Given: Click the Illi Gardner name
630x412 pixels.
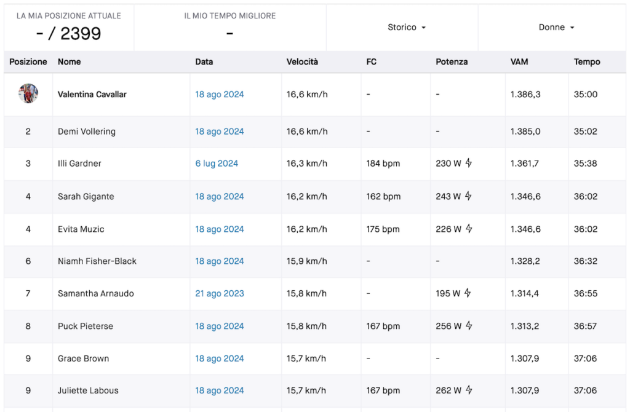Looking at the screenshot, I should (x=79, y=164).
